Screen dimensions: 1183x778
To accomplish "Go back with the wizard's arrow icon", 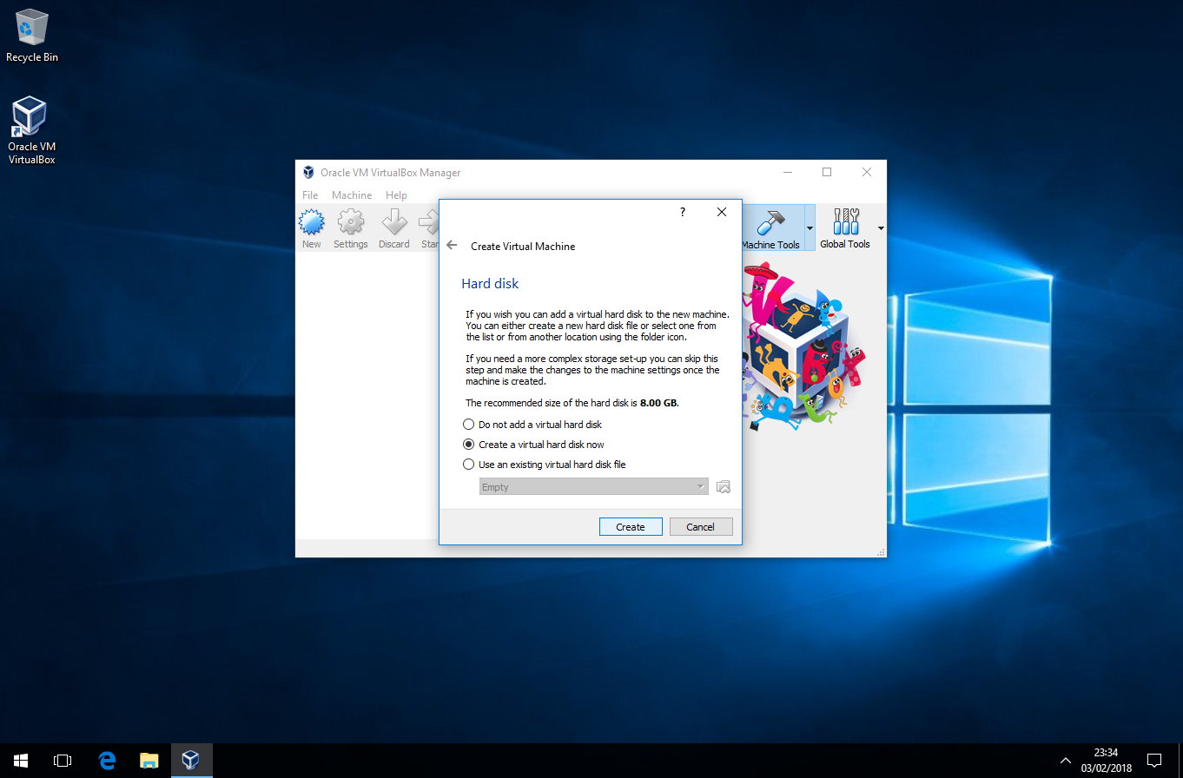I will tap(452, 246).
